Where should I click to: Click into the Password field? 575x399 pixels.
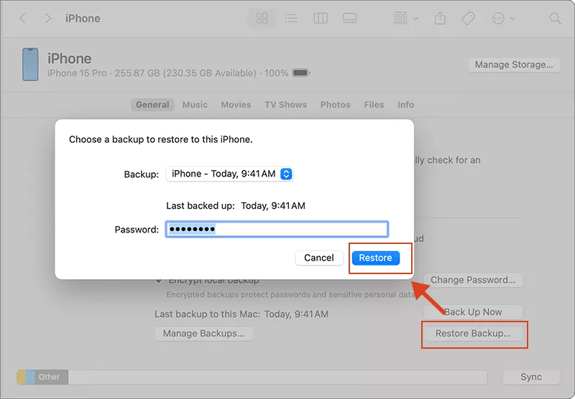tap(277, 229)
